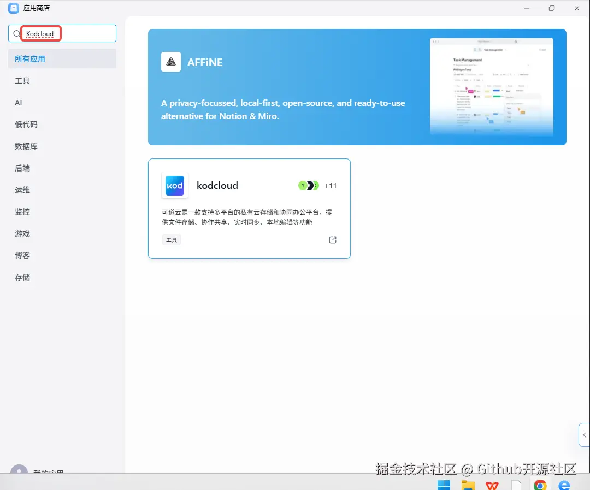Click the kodcloud app icon
This screenshot has width=590, height=490.
[x=175, y=186]
